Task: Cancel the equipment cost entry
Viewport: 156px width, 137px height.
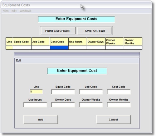Action: coord(113,120)
